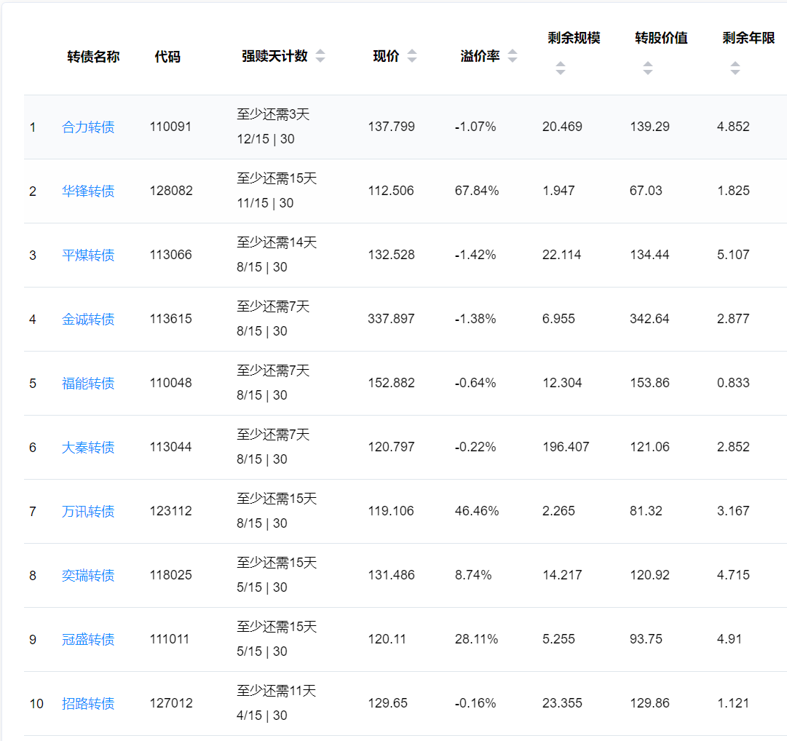The height and width of the screenshot is (741, 787).
Task: Click sort arrows next to 溢价率
Action: click(x=513, y=56)
